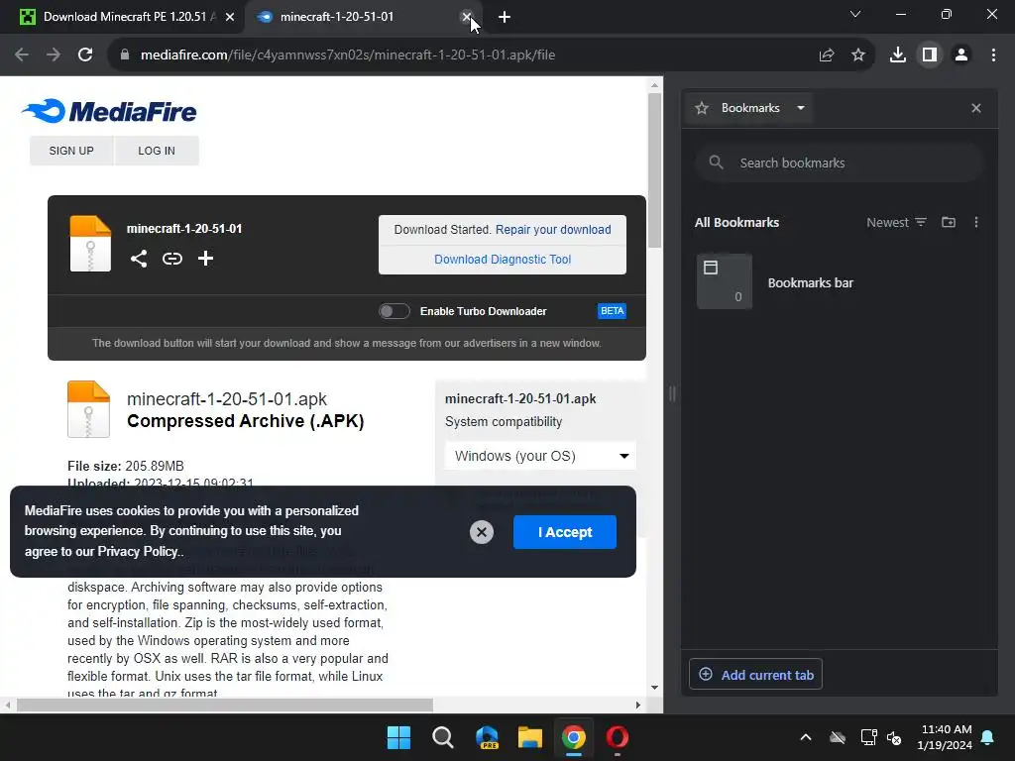This screenshot has width=1015, height=761.
Task: Open Download Diagnostic Tool link
Action: coord(503,260)
